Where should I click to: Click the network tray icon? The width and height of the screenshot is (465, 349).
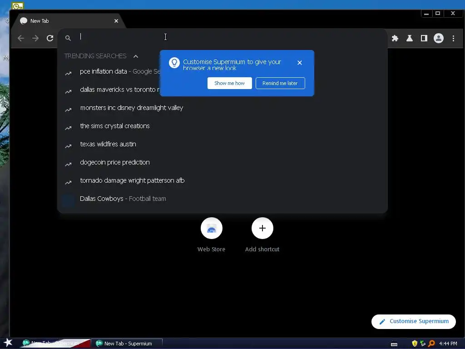point(423,344)
